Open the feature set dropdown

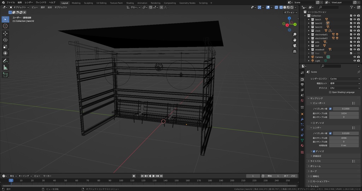pos(345,83)
